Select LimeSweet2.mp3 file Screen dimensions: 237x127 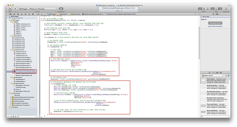click(18, 42)
